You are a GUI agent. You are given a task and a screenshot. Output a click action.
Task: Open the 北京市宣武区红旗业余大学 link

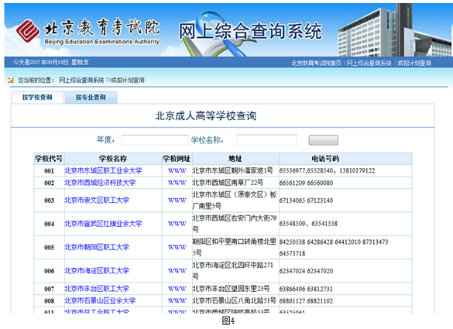point(103,224)
